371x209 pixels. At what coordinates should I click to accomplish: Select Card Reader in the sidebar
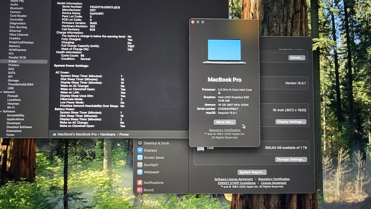point(18,16)
